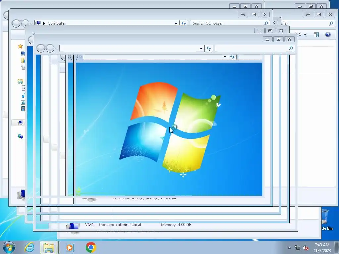Click the Windows Explorer taskbar button

[x=49, y=247]
